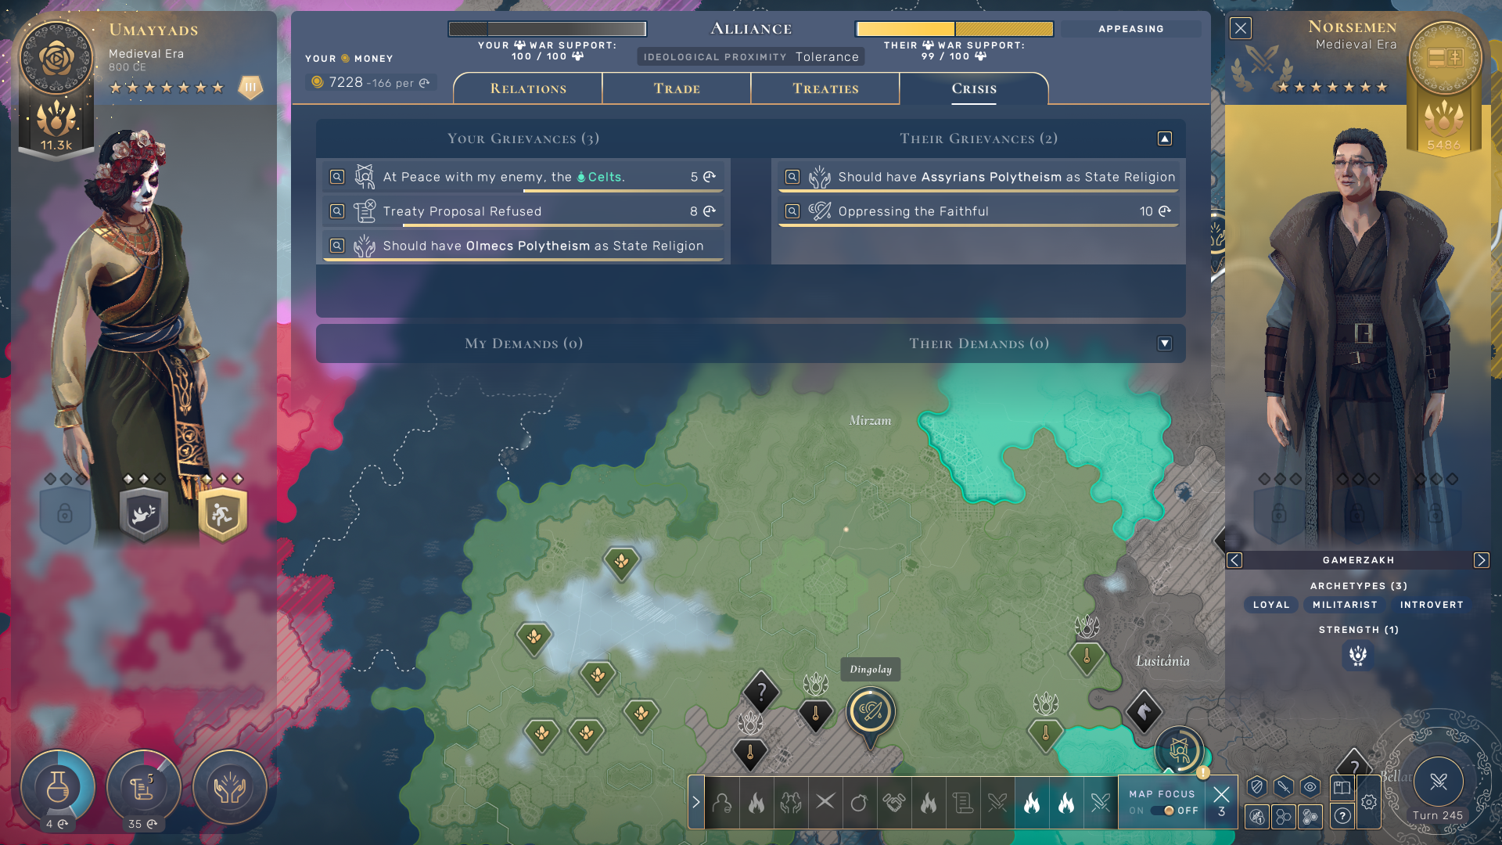Image resolution: width=1502 pixels, height=845 pixels.
Task: Toggle the eye visibility hexagon icon
Action: pyautogui.click(x=1310, y=787)
